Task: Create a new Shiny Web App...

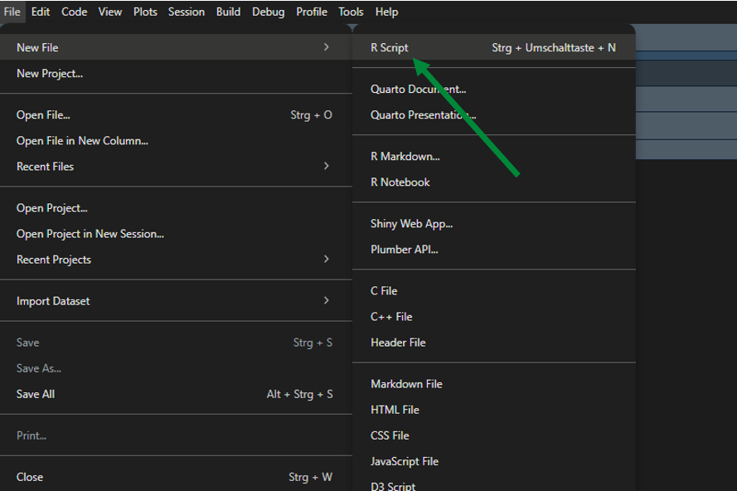Action: (x=494, y=223)
